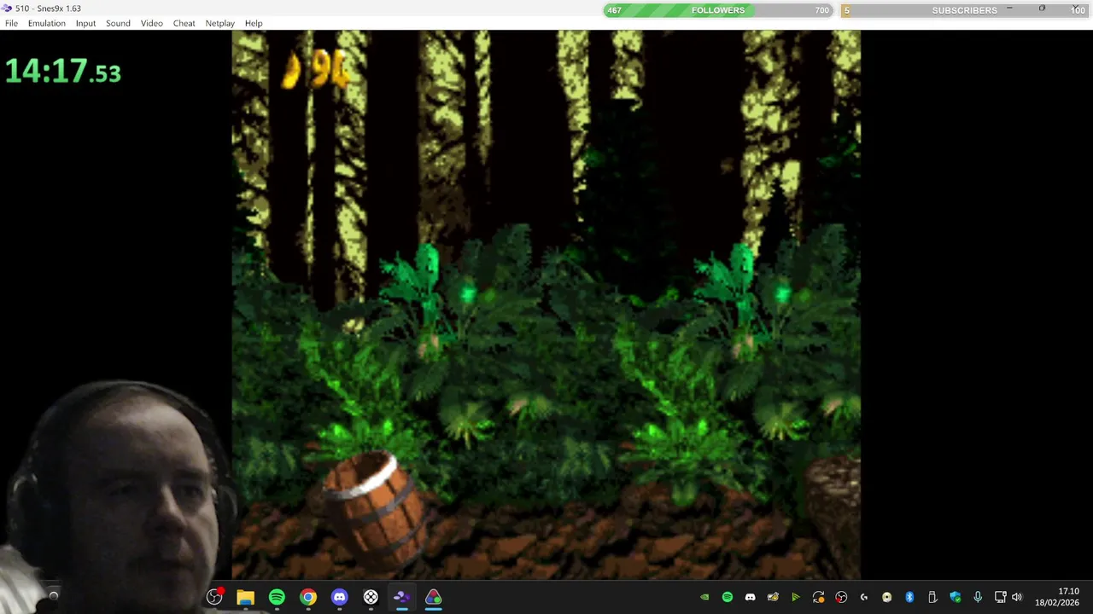Open the Netplay menu
Viewport: 1093px width, 614px height.
pyautogui.click(x=219, y=23)
